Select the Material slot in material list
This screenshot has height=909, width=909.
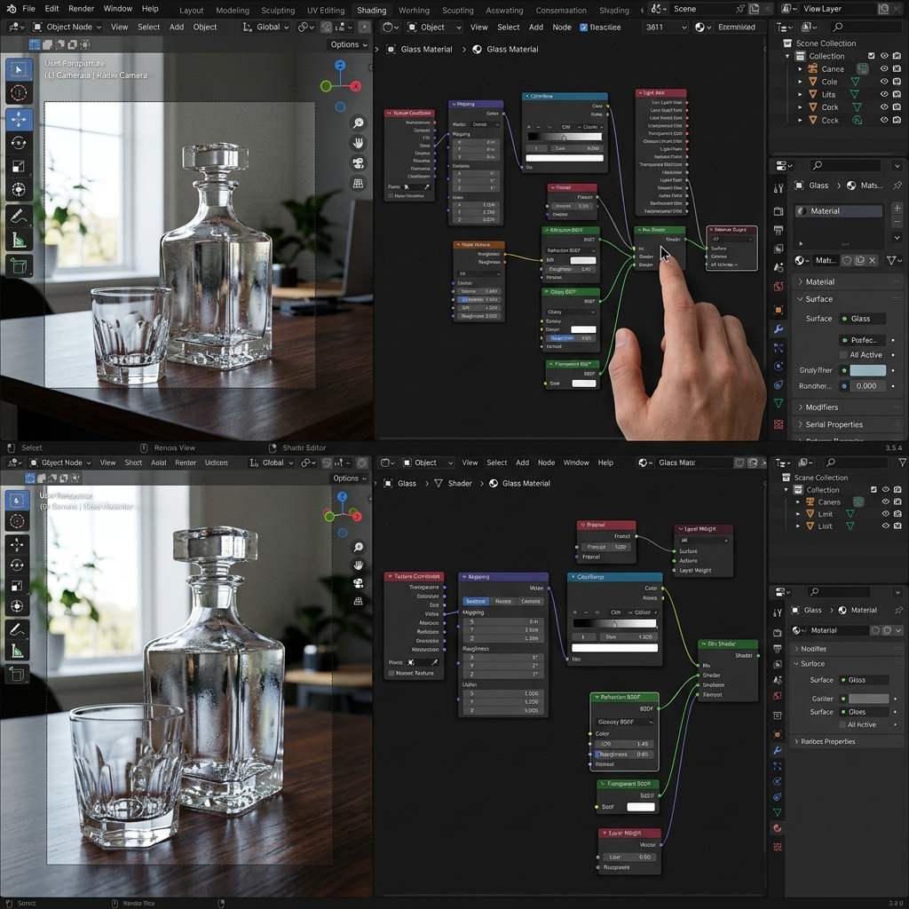pos(839,211)
